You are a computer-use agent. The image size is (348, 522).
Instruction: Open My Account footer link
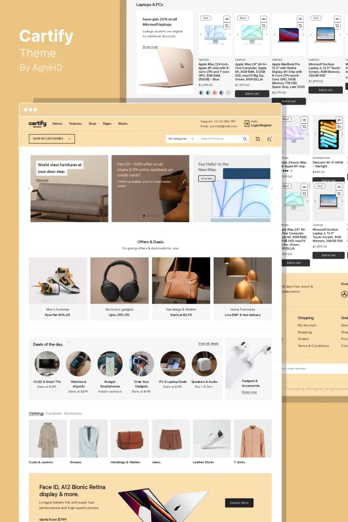pos(307,325)
